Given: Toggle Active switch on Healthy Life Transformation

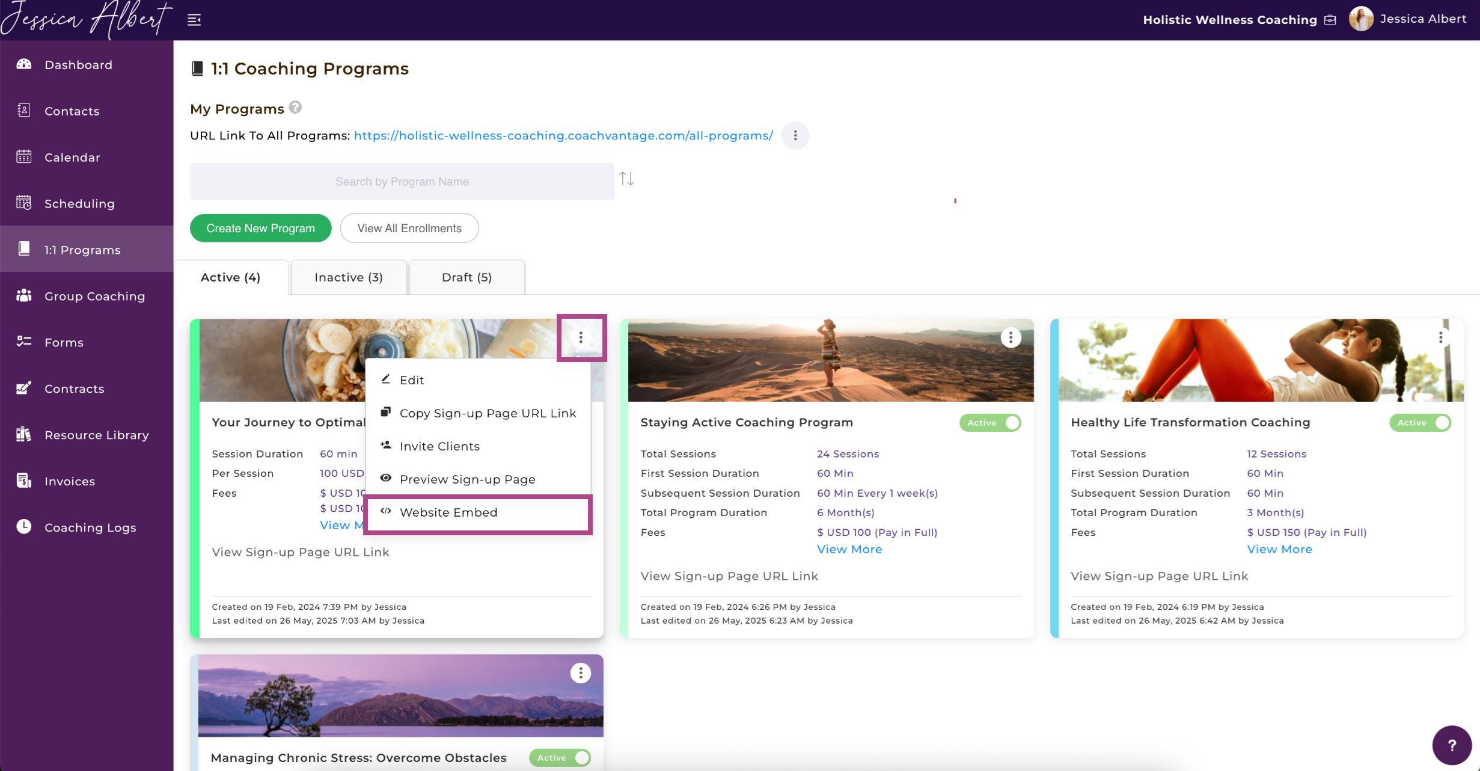Looking at the screenshot, I should coord(1420,423).
